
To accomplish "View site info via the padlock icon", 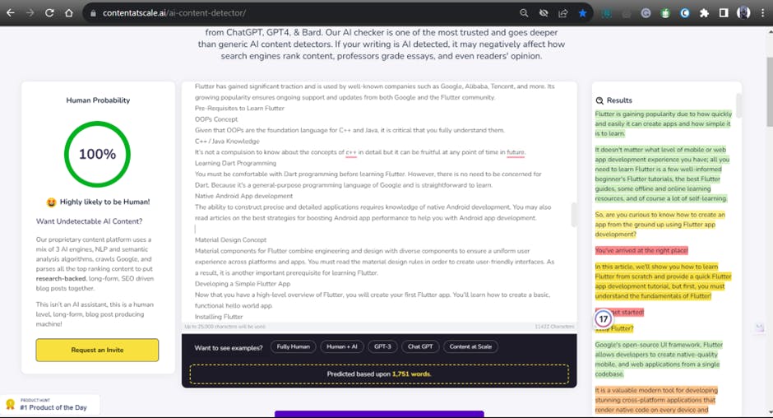I will (x=93, y=13).
